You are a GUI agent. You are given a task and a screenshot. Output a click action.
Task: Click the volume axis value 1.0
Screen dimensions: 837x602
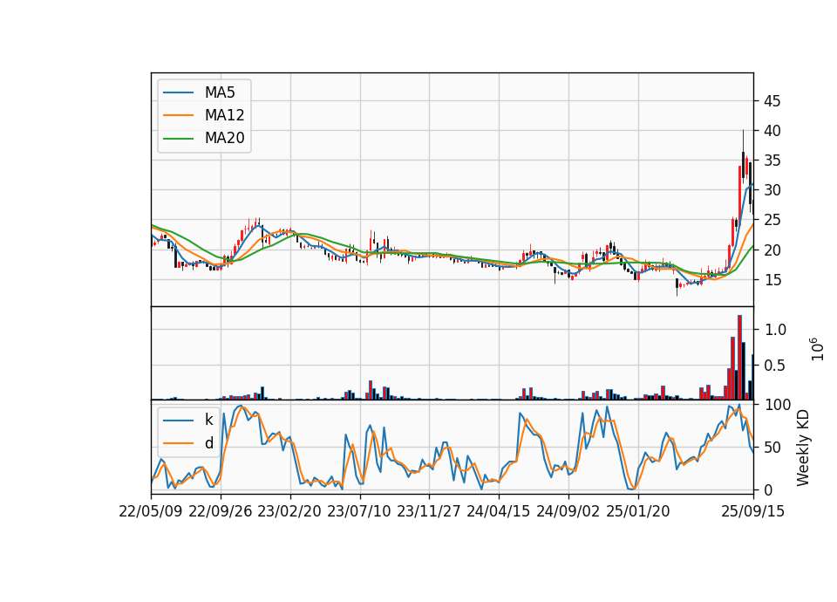pyautogui.click(x=776, y=330)
